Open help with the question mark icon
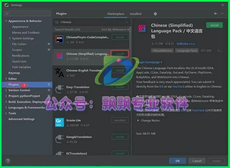Screen dimensions: 230x168 point(8,161)
